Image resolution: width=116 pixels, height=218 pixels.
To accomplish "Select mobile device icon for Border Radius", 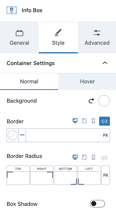I will point(93,157).
